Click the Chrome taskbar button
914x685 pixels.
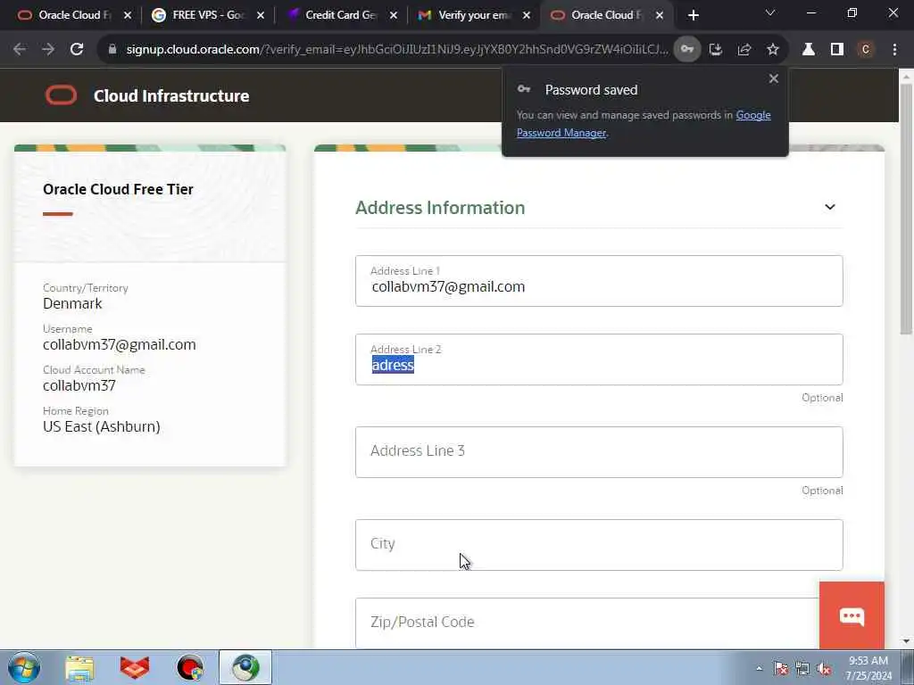pos(245,667)
